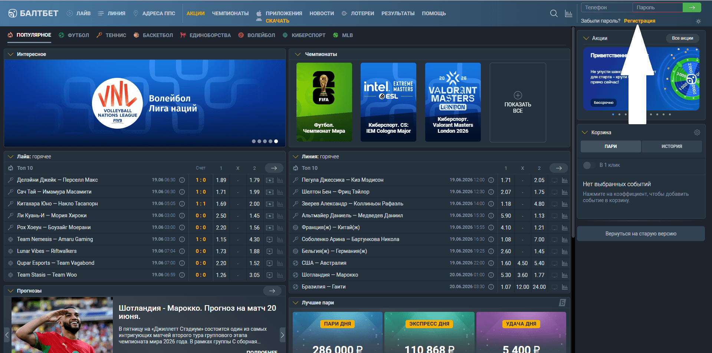Image resolution: width=712 pixels, height=353 pixels.
Task: Open Футбол. Чемпионат Мира championship card
Action: click(x=324, y=102)
